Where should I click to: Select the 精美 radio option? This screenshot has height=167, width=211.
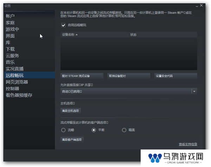point(124,130)
